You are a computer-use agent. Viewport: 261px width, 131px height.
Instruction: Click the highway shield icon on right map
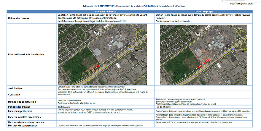tap(232, 49)
